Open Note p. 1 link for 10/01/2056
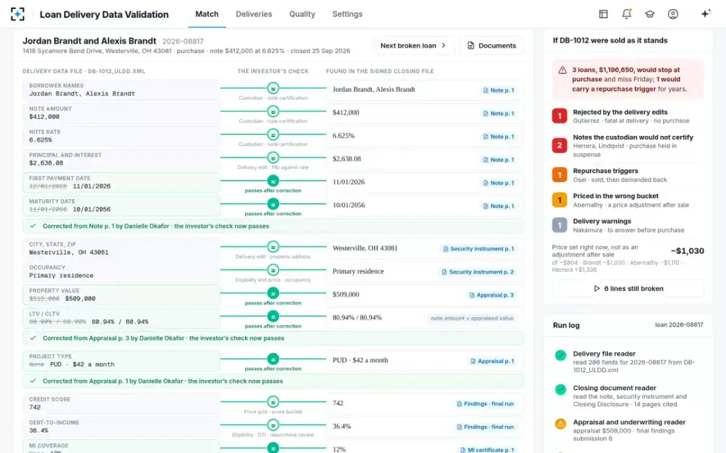 pyautogui.click(x=499, y=206)
